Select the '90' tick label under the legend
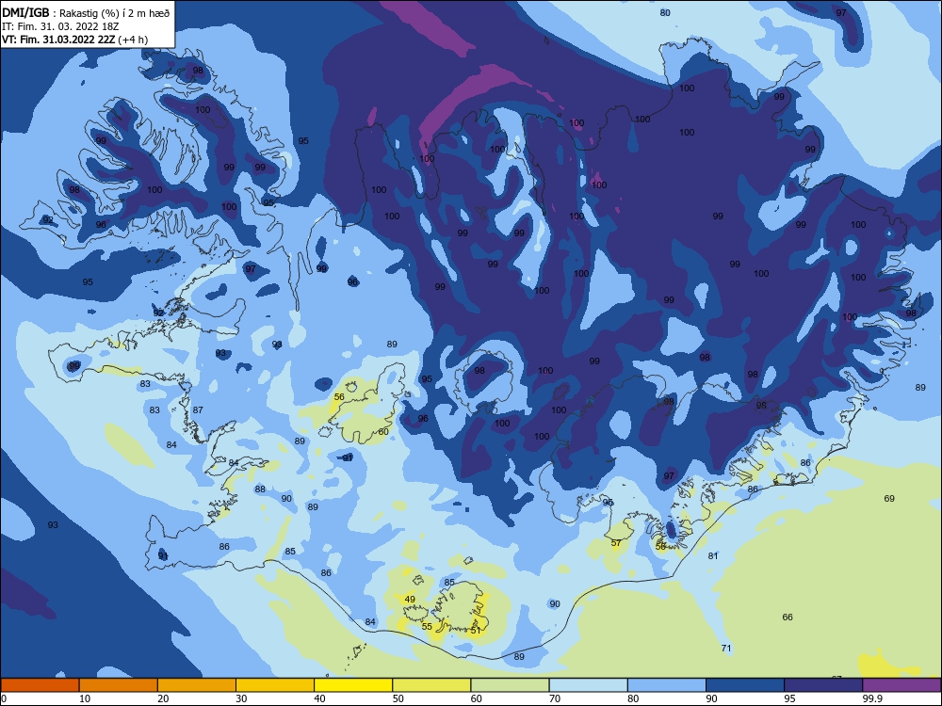Screen dimensions: 942x706 point(712,698)
